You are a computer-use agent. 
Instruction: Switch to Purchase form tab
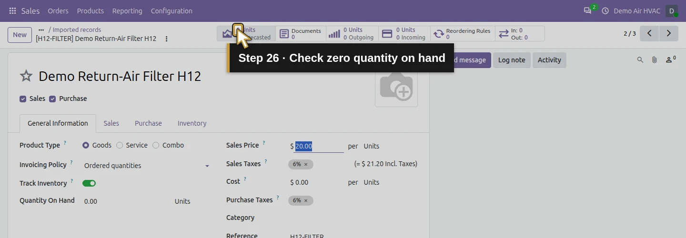tap(148, 123)
